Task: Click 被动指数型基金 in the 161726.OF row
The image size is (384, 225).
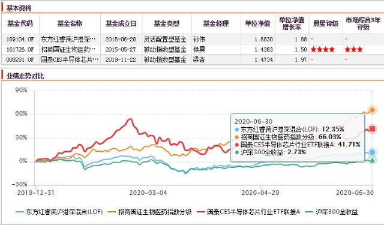Action: [165, 49]
